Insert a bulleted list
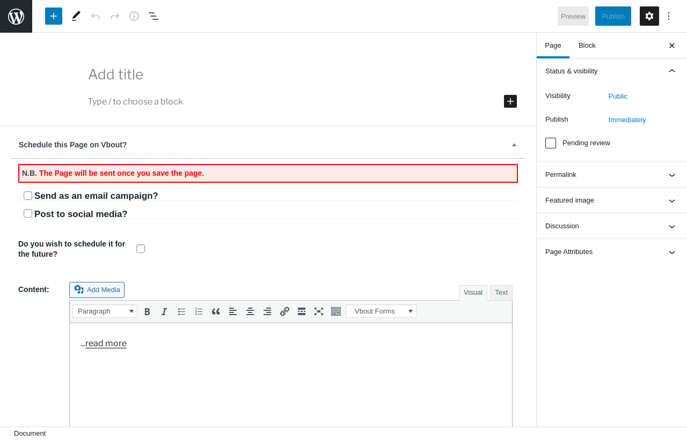This screenshot has width=687, height=440. 181,311
